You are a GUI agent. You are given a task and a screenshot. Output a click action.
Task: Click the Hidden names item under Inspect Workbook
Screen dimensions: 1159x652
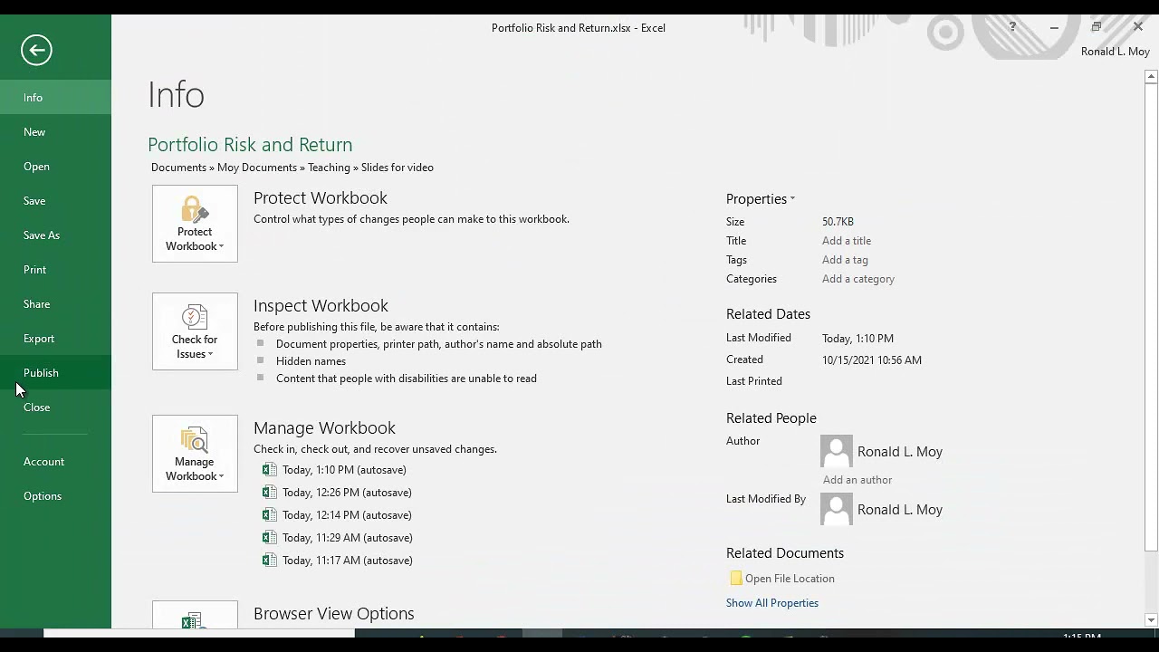[x=311, y=361]
